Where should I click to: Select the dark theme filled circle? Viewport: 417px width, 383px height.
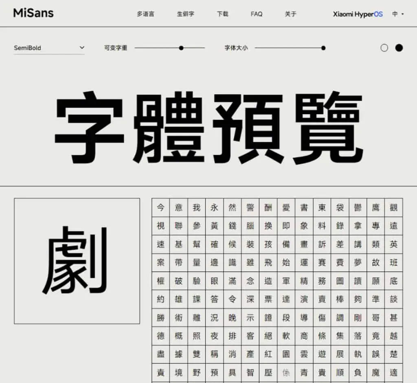399,48
